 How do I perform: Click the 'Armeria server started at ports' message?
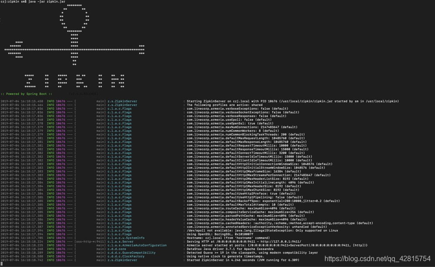point(277,245)
